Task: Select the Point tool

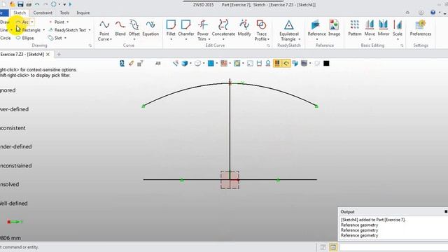Action: (57, 22)
